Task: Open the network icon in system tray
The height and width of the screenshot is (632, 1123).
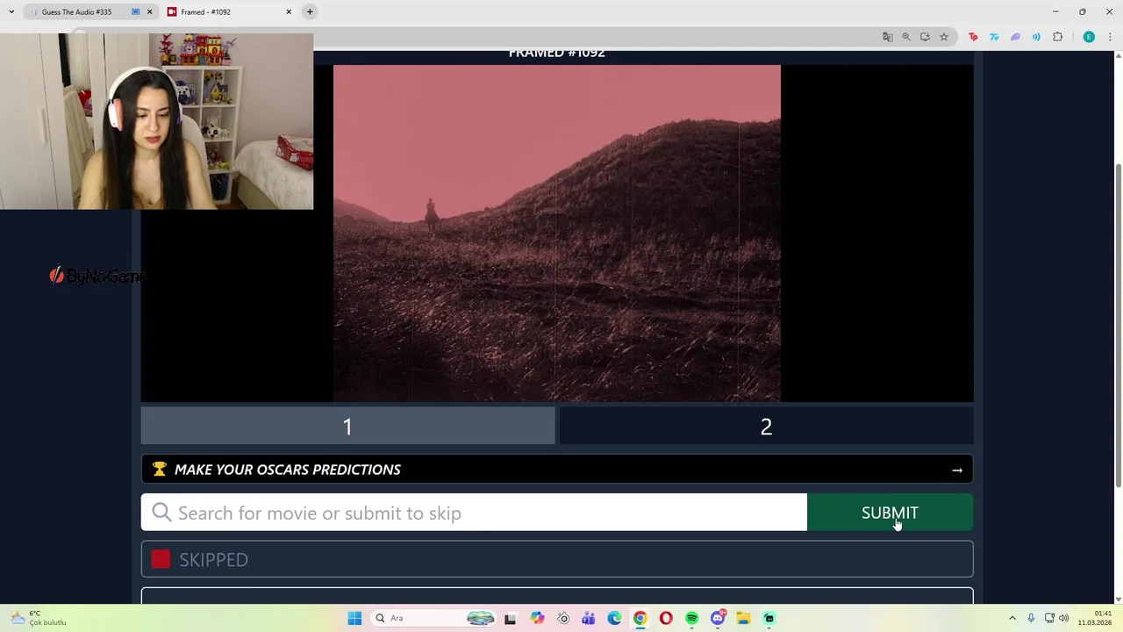Action: coord(1049,618)
